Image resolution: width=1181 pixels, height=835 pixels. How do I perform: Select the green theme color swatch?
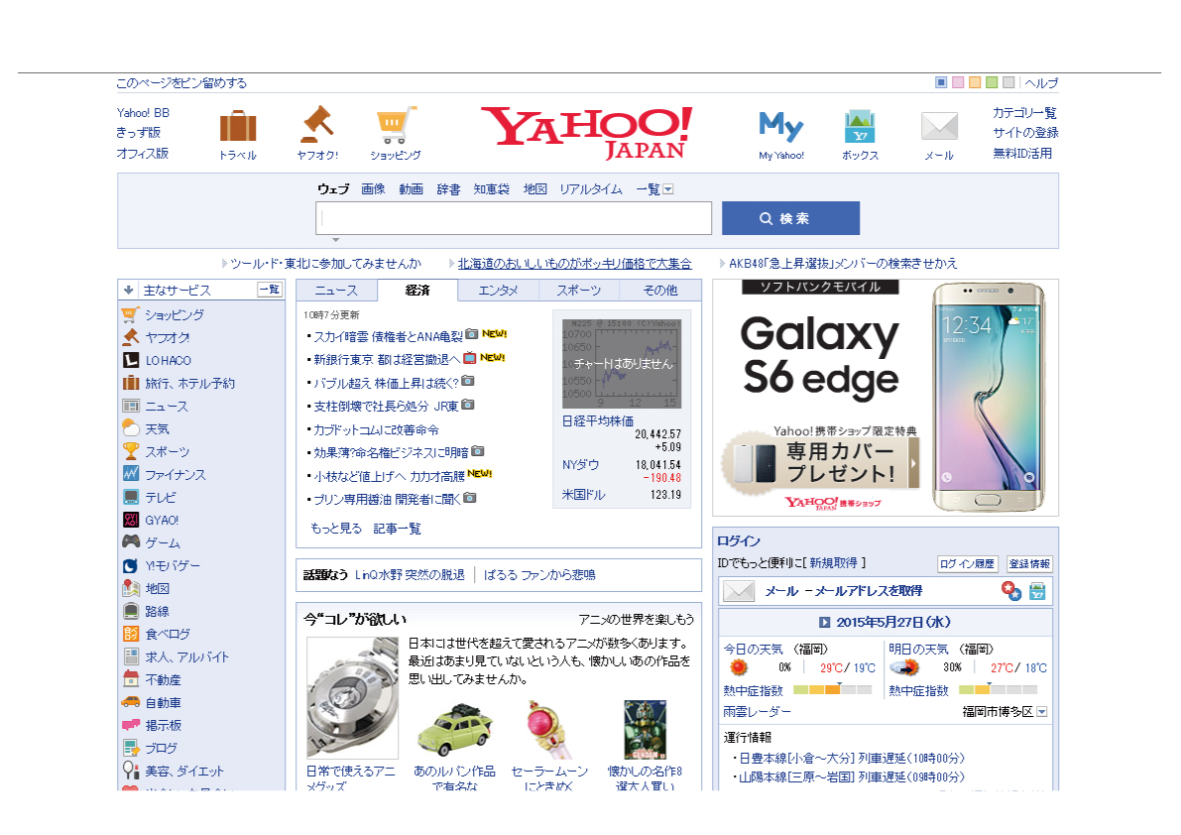992,82
